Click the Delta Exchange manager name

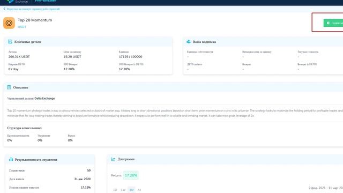[x=44, y=99]
